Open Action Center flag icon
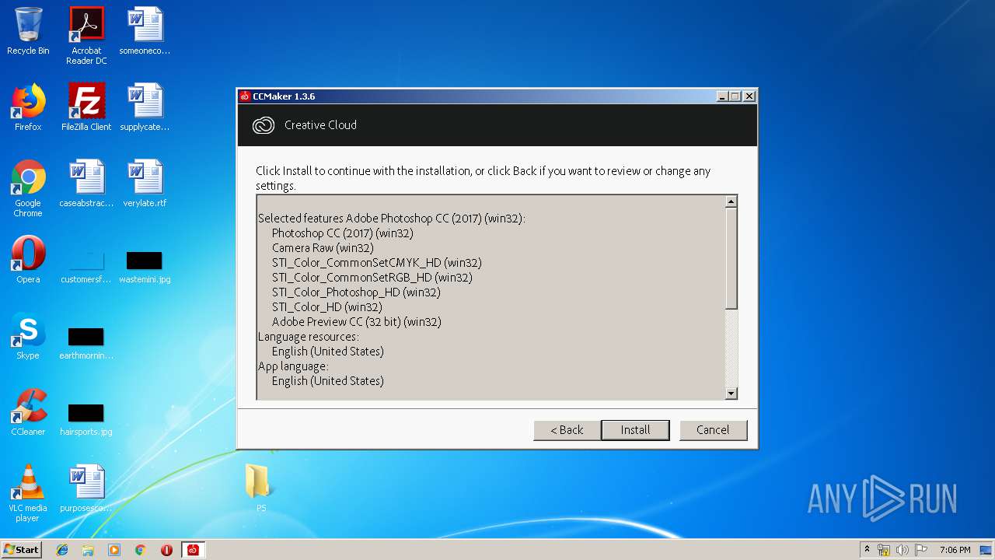The width and height of the screenshot is (995, 560). coord(920,550)
